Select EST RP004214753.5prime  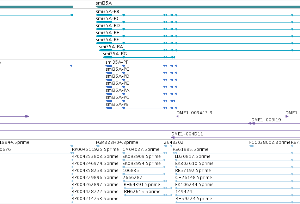95,199
